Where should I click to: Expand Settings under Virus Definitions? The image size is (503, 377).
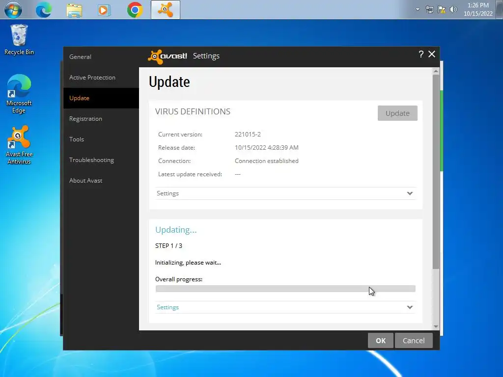click(x=285, y=193)
